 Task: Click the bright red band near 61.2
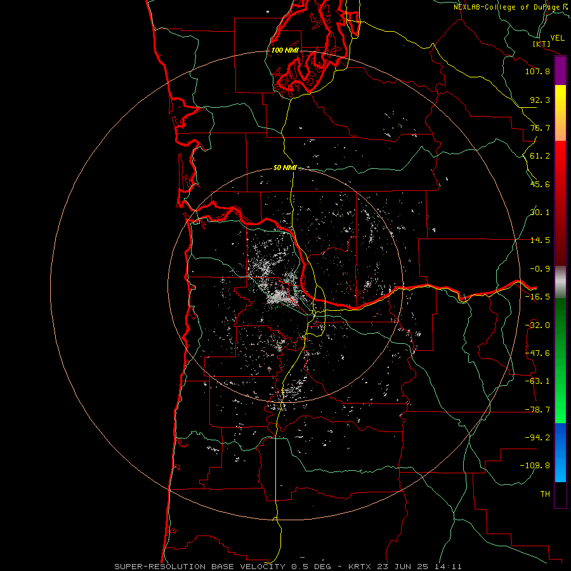point(560,156)
